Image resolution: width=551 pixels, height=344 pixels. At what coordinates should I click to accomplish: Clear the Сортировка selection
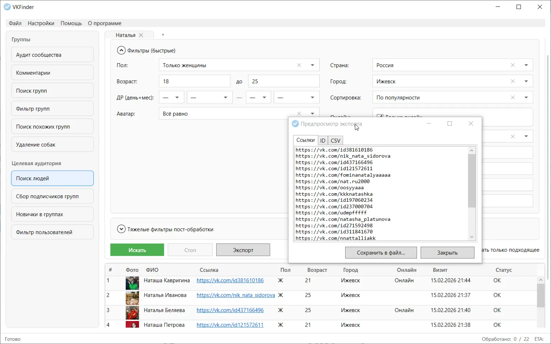[x=513, y=98]
